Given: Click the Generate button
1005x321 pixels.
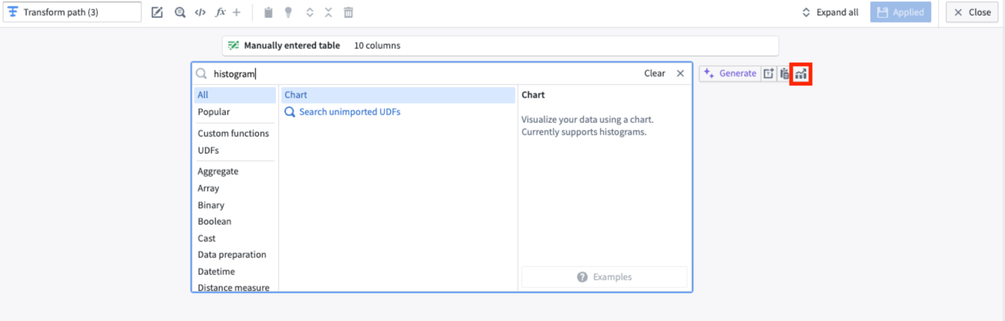Looking at the screenshot, I should coord(730,73).
